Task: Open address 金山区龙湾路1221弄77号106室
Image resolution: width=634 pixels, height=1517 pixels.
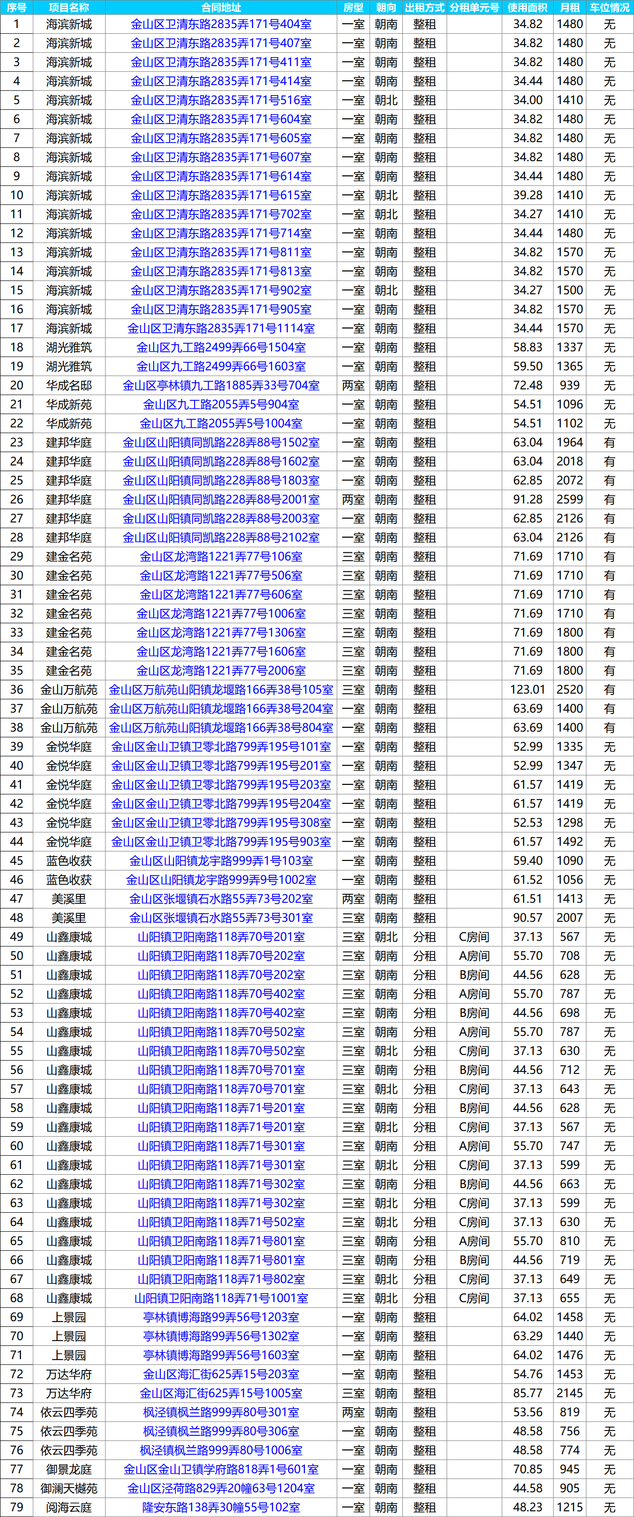Action: (221, 557)
